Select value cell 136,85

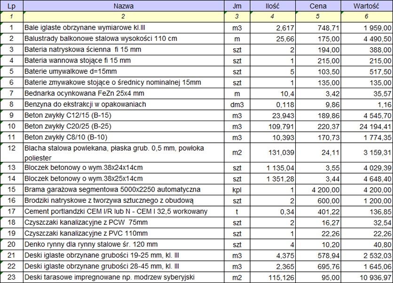367,212
